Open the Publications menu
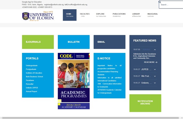Viewport: 183px width, 119px height. 119,15
